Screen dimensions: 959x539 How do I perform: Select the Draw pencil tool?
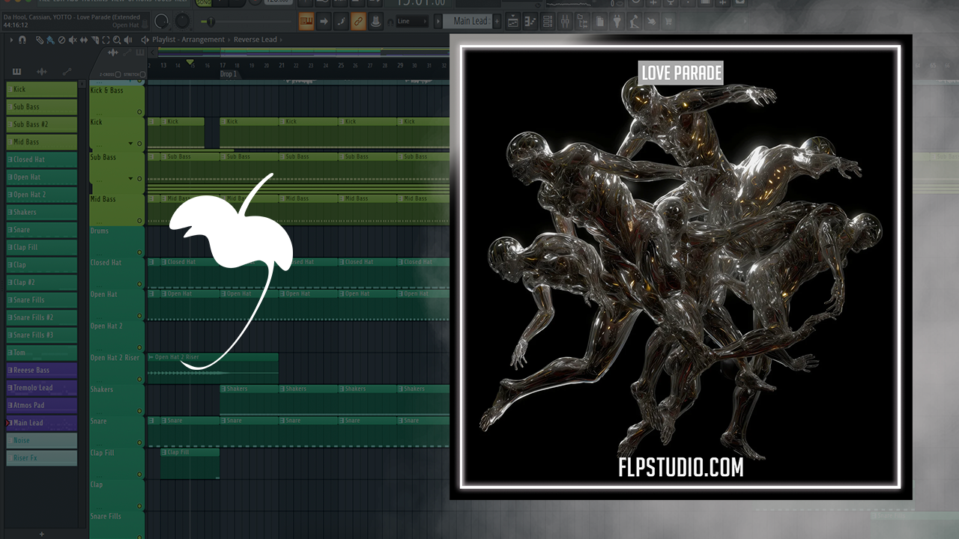pyautogui.click(x=40, y=40)
